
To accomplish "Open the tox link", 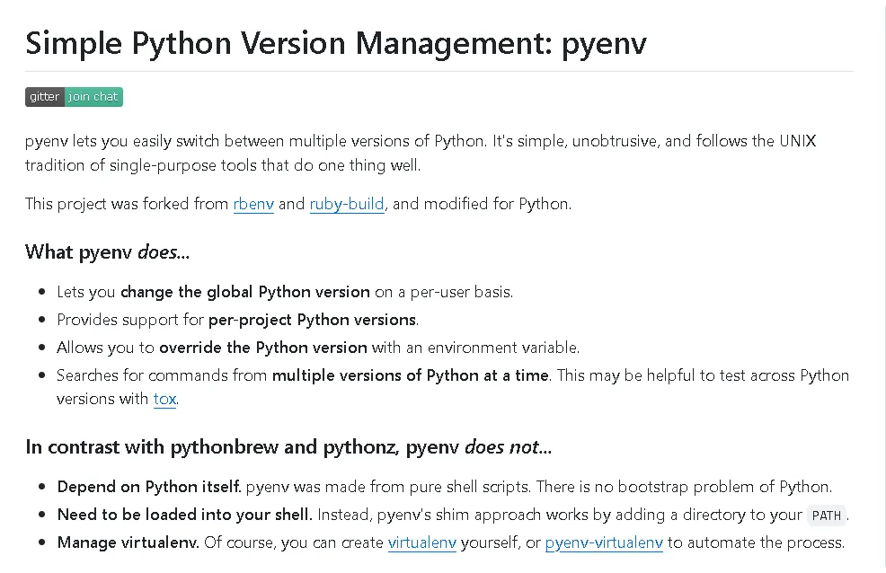I will [x=164, y=399].
